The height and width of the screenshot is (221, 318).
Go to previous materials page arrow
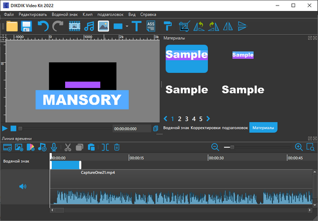[x=165, y=119]
